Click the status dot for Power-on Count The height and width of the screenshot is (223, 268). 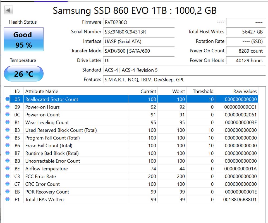8,114
